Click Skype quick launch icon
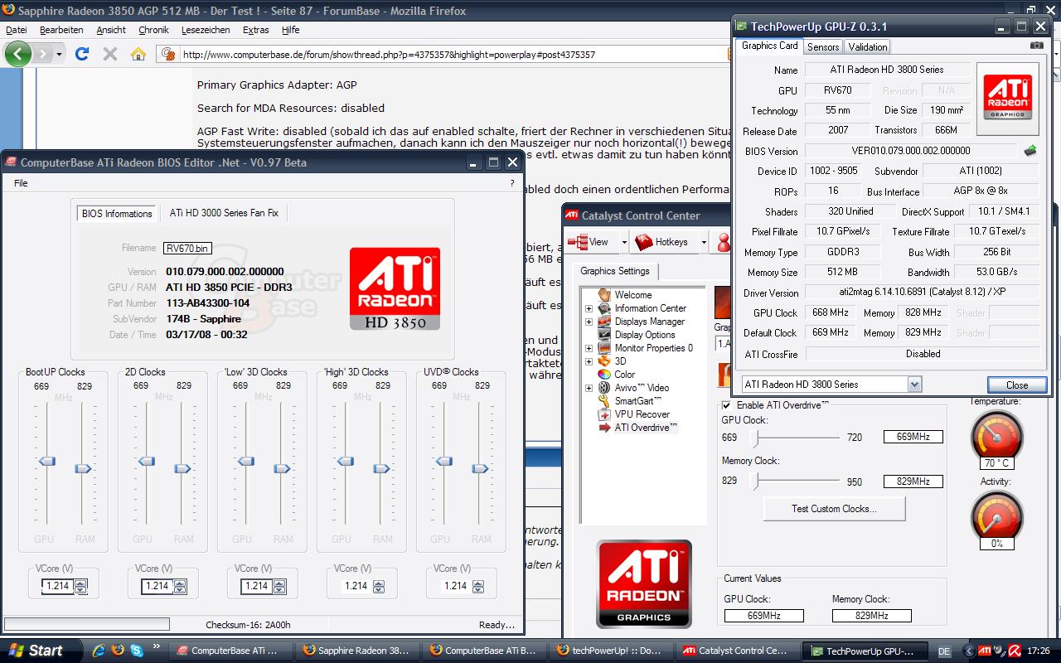 pos(135,651)
